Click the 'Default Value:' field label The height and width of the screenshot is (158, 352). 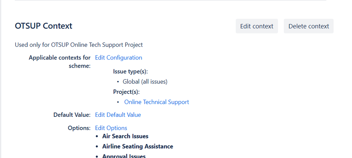72,115
